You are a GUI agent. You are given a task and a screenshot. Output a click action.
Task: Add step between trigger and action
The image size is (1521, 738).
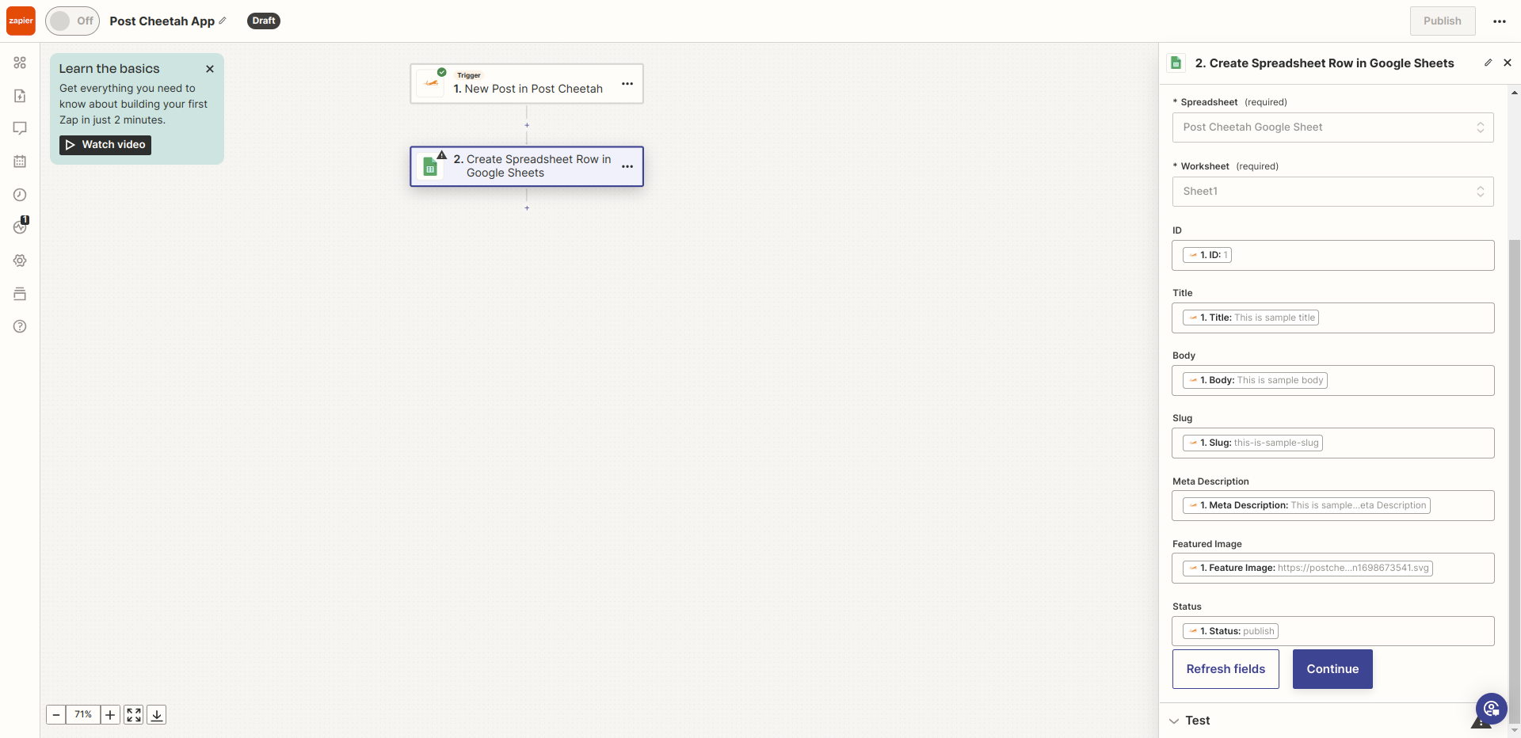click(x=527, y=125)
